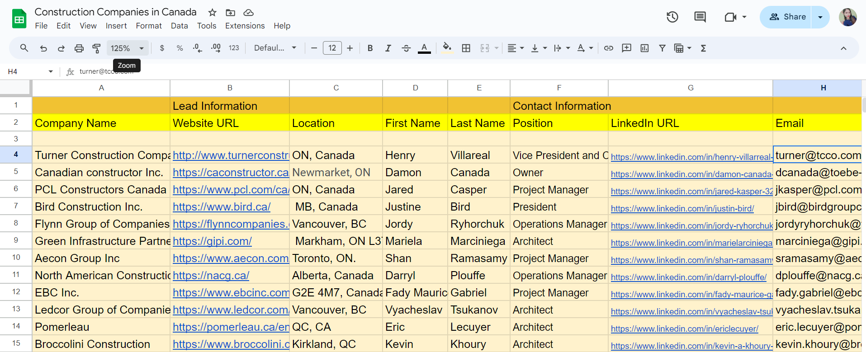Viewport: 866px width, 352px height.
Task: Open the Share options arrow
Action: 820,17
